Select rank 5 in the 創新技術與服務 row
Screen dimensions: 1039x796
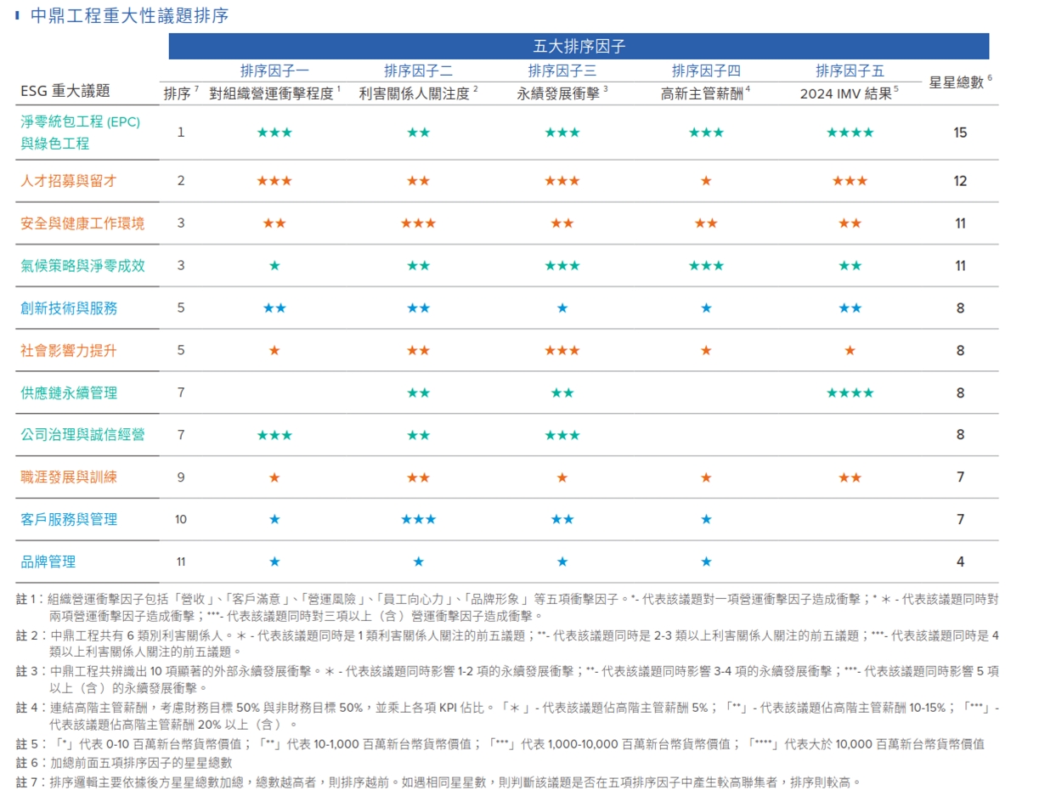[x=181, y=308]
